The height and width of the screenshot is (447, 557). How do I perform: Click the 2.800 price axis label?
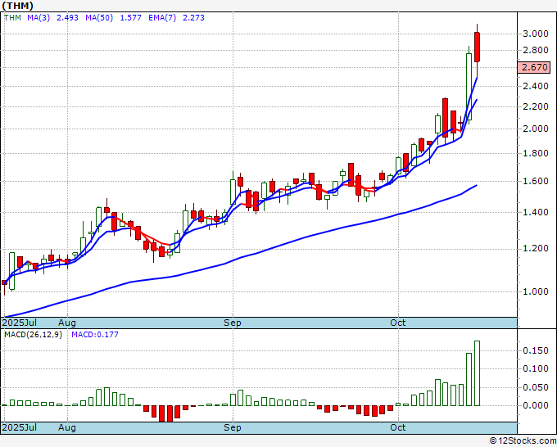tap(536, 50)
